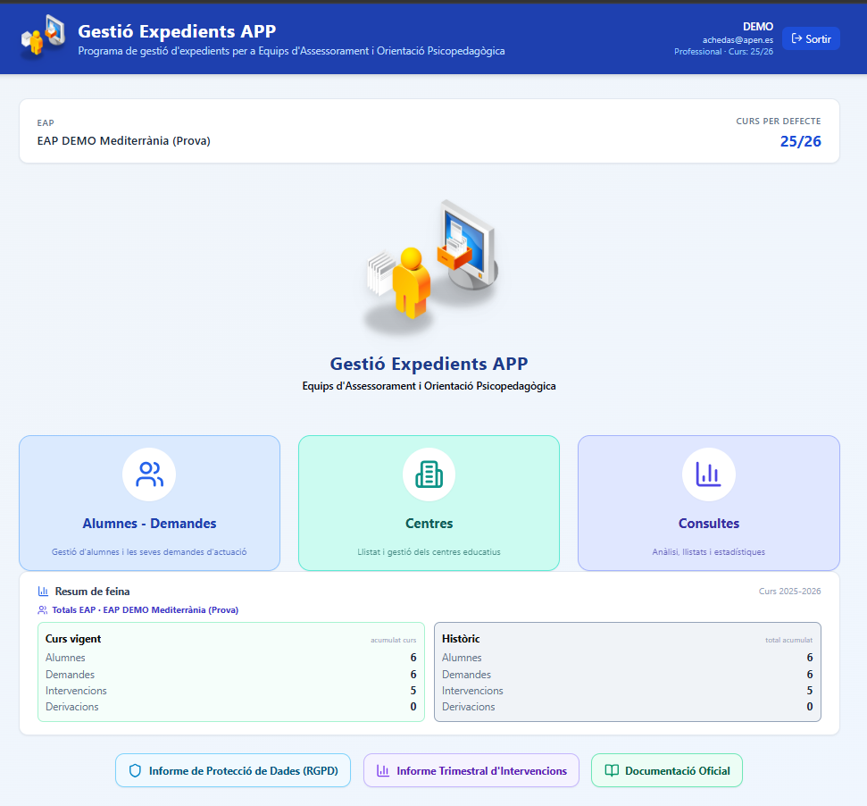Click the Alumnes row in Històric
The image size is (867, 806).
[628, 657]
